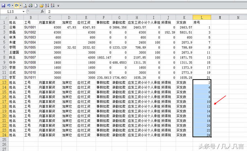Click the Redo arrow icon
Image resolution: width=247 pixels, height=151 pixels.
point(17,6)
